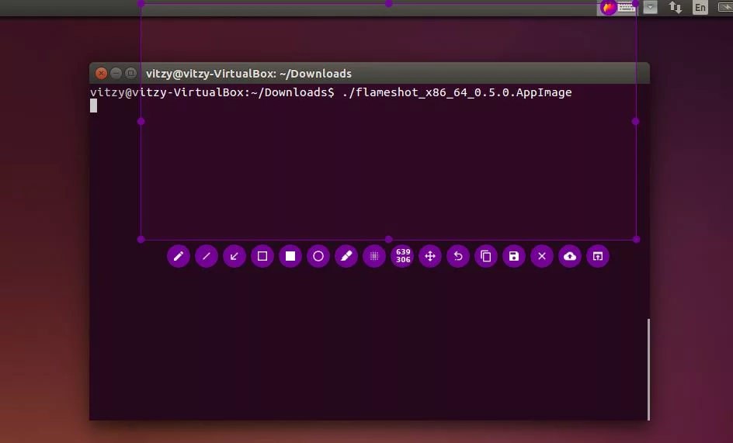Select the Blur pixelate tool

(x=374, y=256)
